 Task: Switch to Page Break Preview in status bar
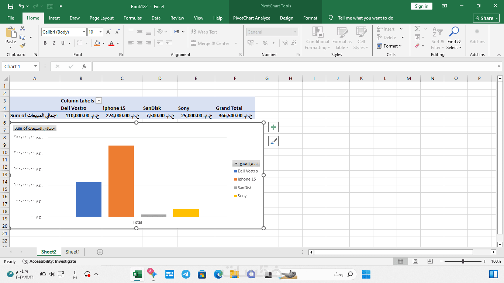click(x=430, y=261)
